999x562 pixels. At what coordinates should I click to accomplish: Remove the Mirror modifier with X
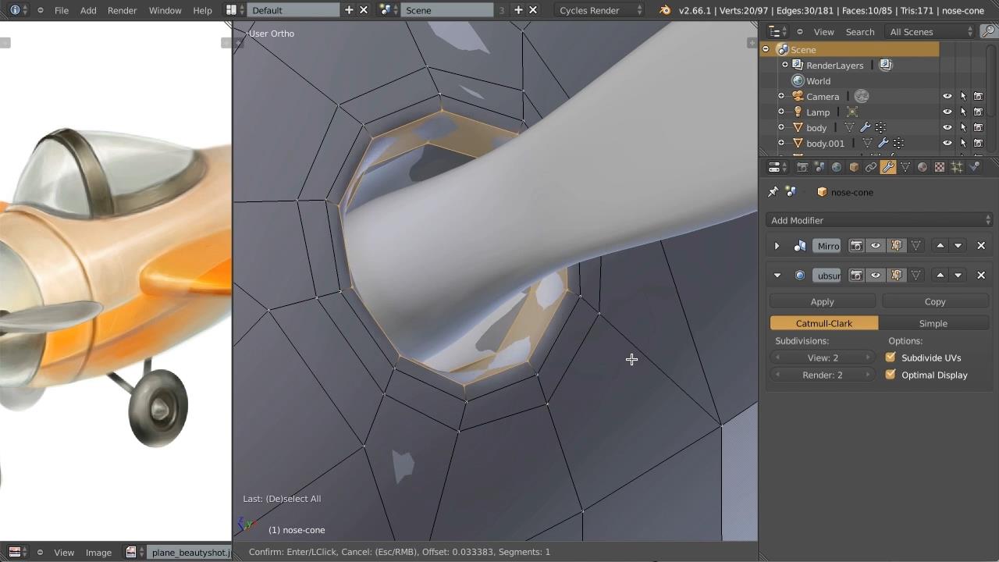coord(981,246)
